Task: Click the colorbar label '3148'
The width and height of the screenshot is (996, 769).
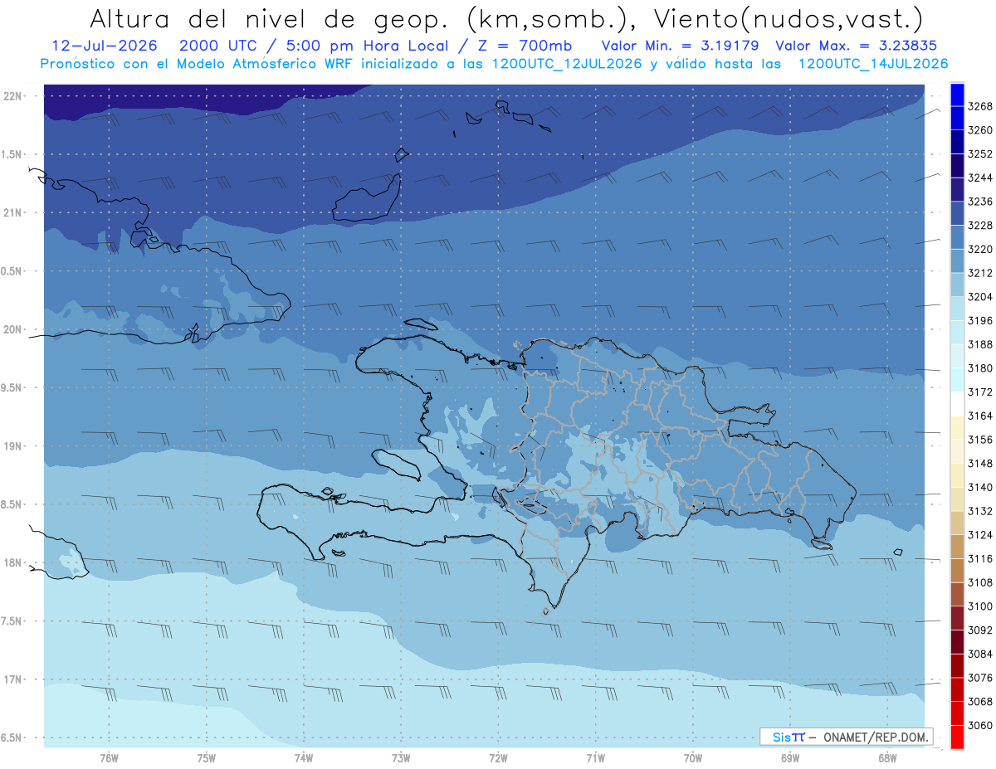Action: click(x=980, y=464)
